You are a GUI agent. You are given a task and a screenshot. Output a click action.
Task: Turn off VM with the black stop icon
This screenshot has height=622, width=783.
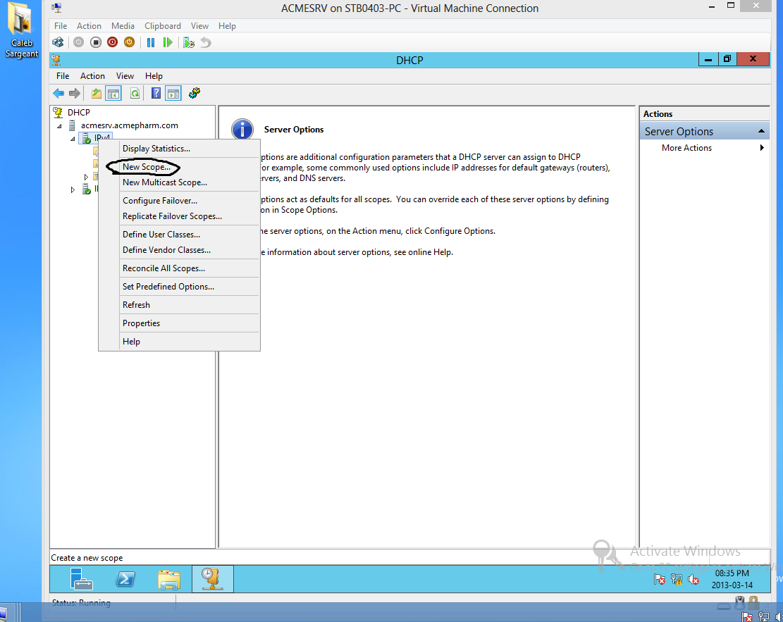tap(96, 42)
